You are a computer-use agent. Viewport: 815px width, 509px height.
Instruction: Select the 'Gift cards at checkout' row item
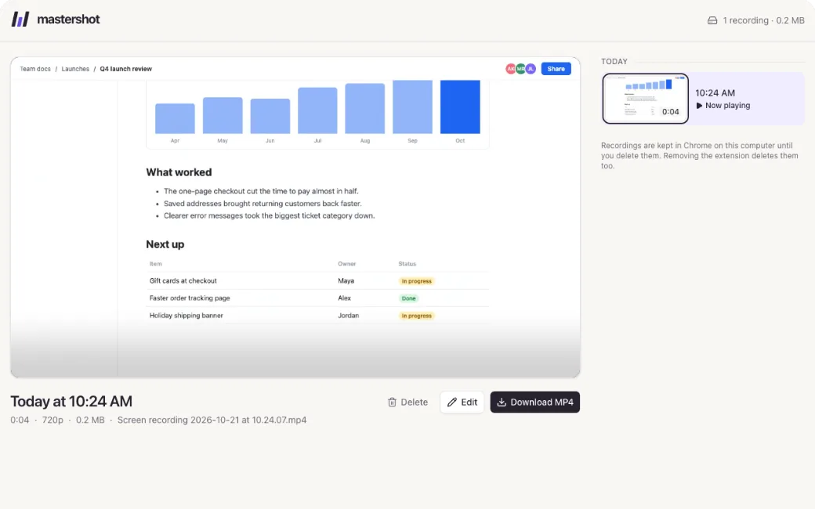pos(183,281)
